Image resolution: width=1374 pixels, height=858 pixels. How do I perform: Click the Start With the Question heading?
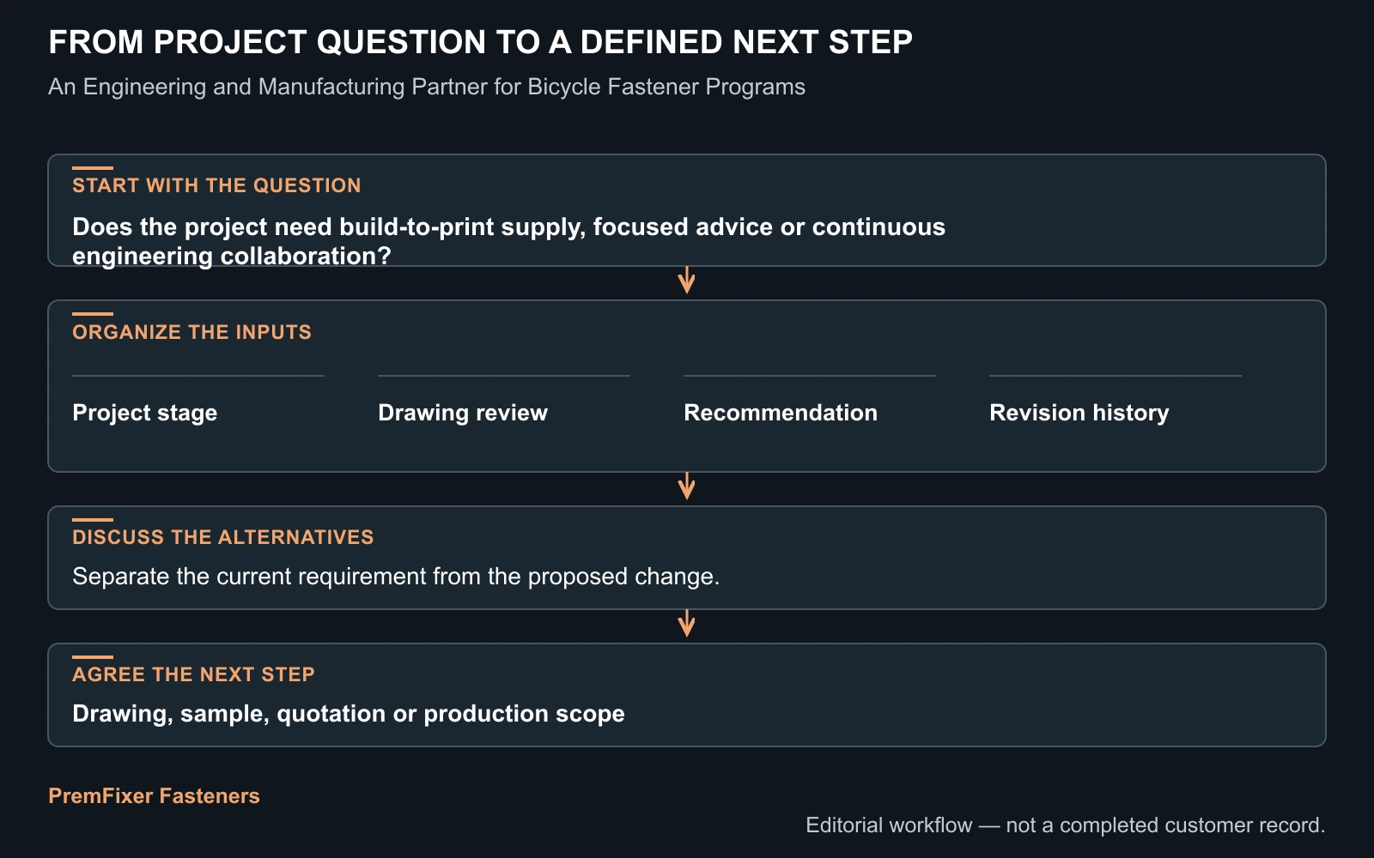click(216, 185)
